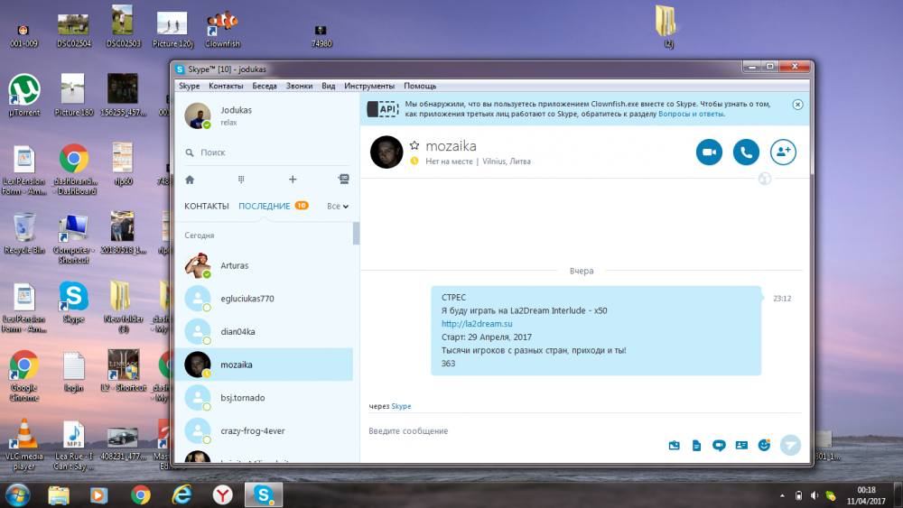Open the dial pad
The height and width of the screenshot is (508, 903).
click(x=241, y=180)
